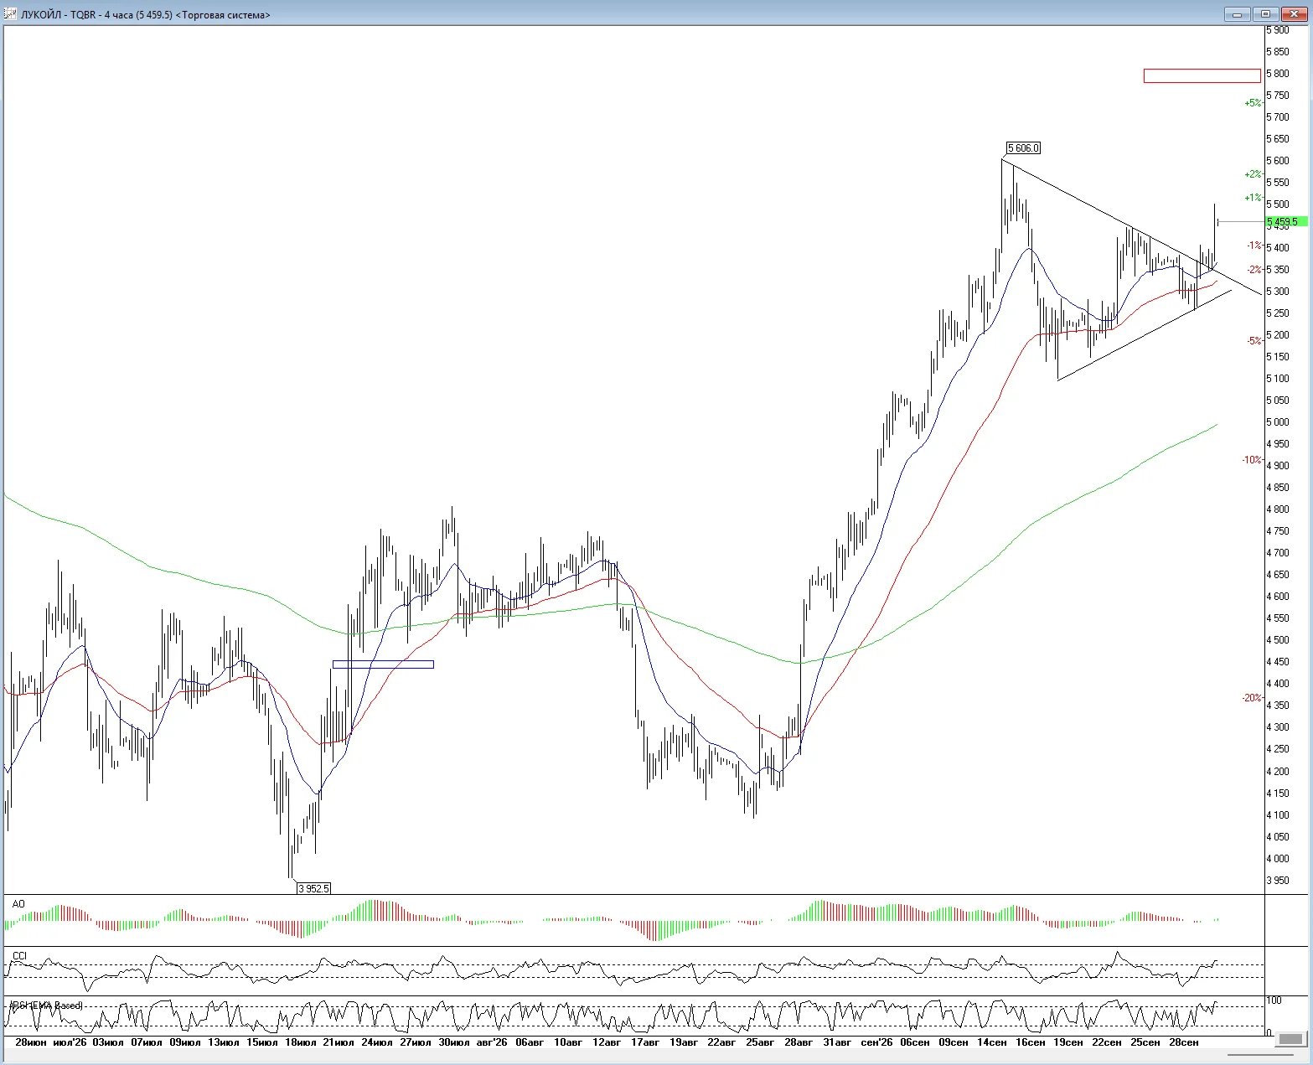Click the сен'26 date label
Screen dimensions: 1313x1065
click(x=876, y=1042)
